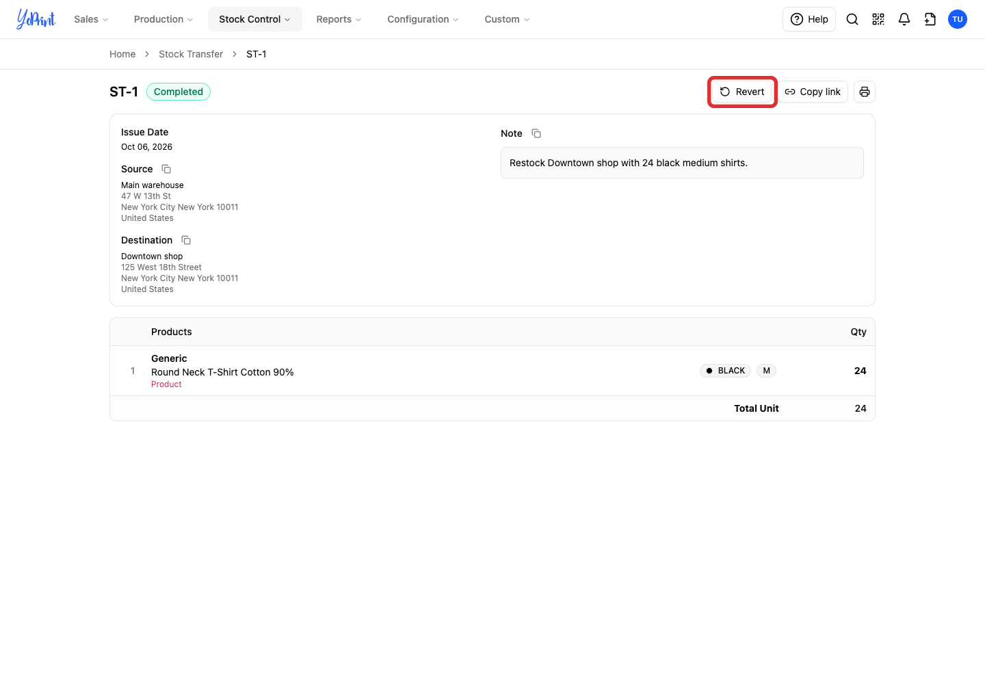The width and height of the screenshot is (985, 684).
Task: Open the Reports menu
Action: click(x=339, y=19)
